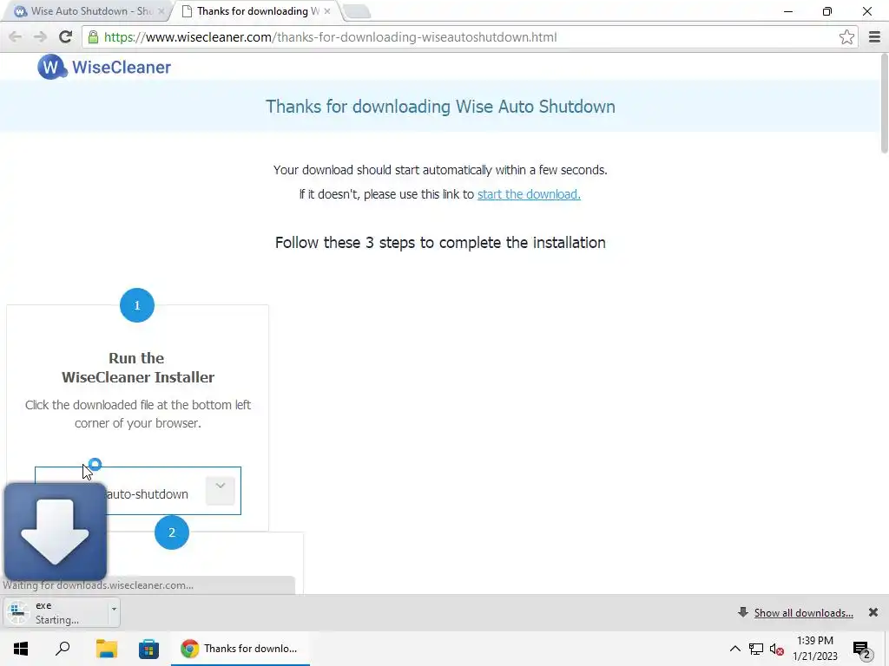Click the Chrome taskbar button
The image size is (889, 666).
coord(240,649)
